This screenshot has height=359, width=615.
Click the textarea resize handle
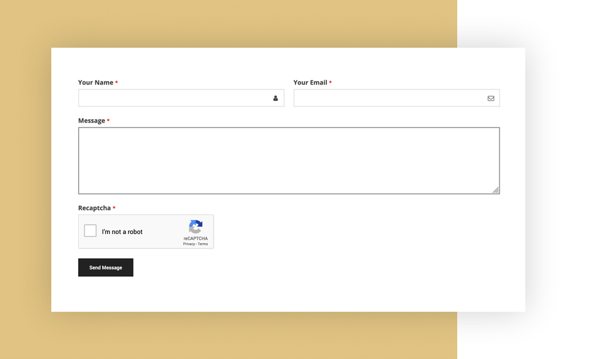point(496,190)
